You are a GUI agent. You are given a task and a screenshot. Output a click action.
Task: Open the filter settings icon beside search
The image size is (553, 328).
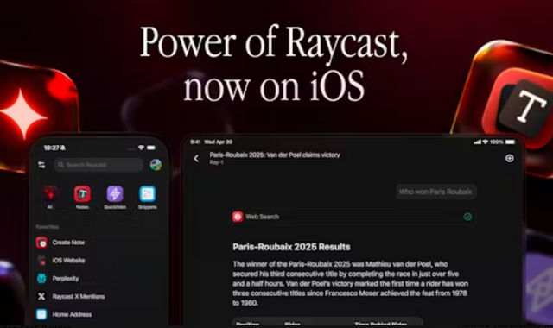(x=41, y=165)
